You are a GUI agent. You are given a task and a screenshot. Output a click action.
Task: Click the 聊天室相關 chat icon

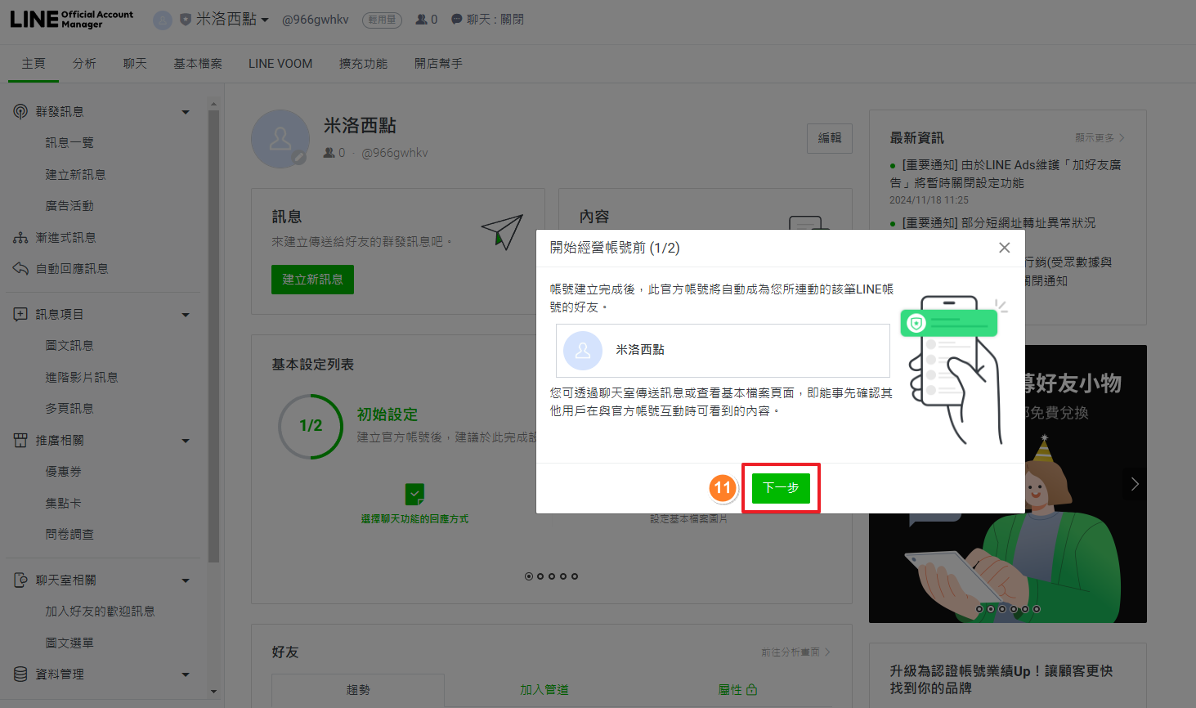20,580
